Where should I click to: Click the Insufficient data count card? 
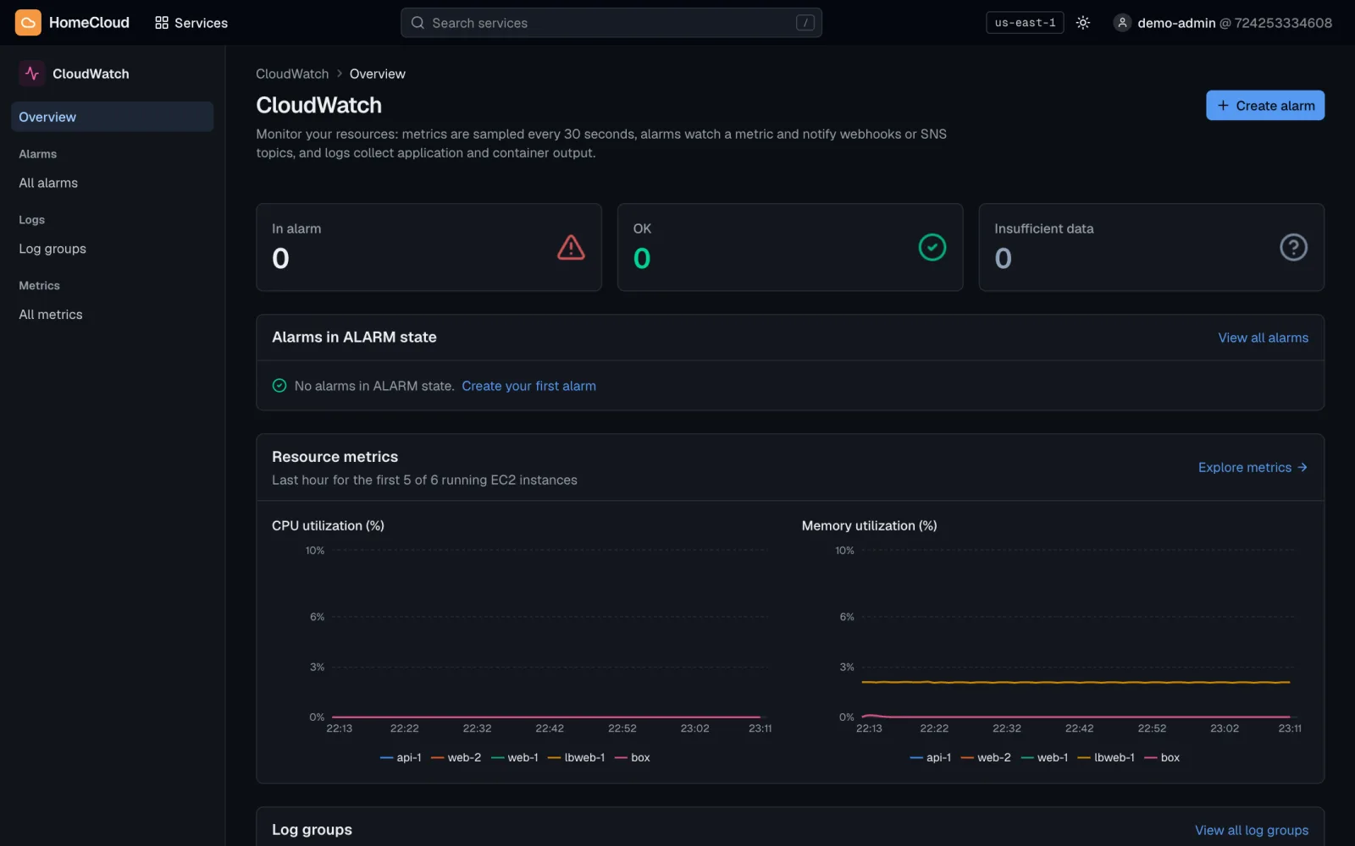1151,247
